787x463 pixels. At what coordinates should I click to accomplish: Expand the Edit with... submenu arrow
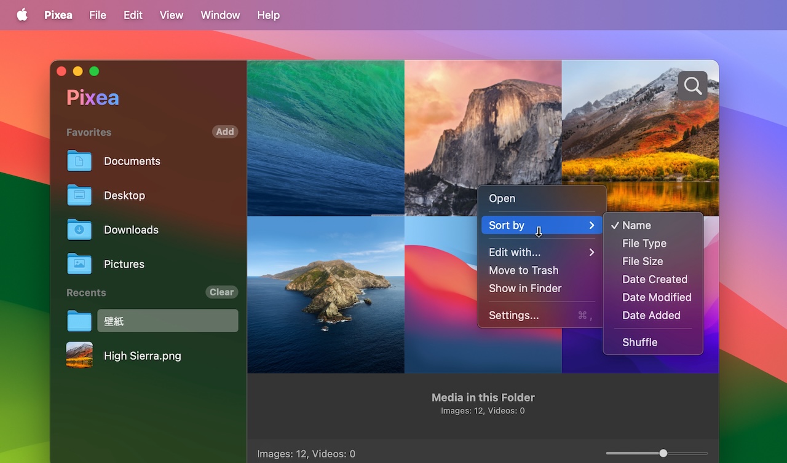(591, 252)
